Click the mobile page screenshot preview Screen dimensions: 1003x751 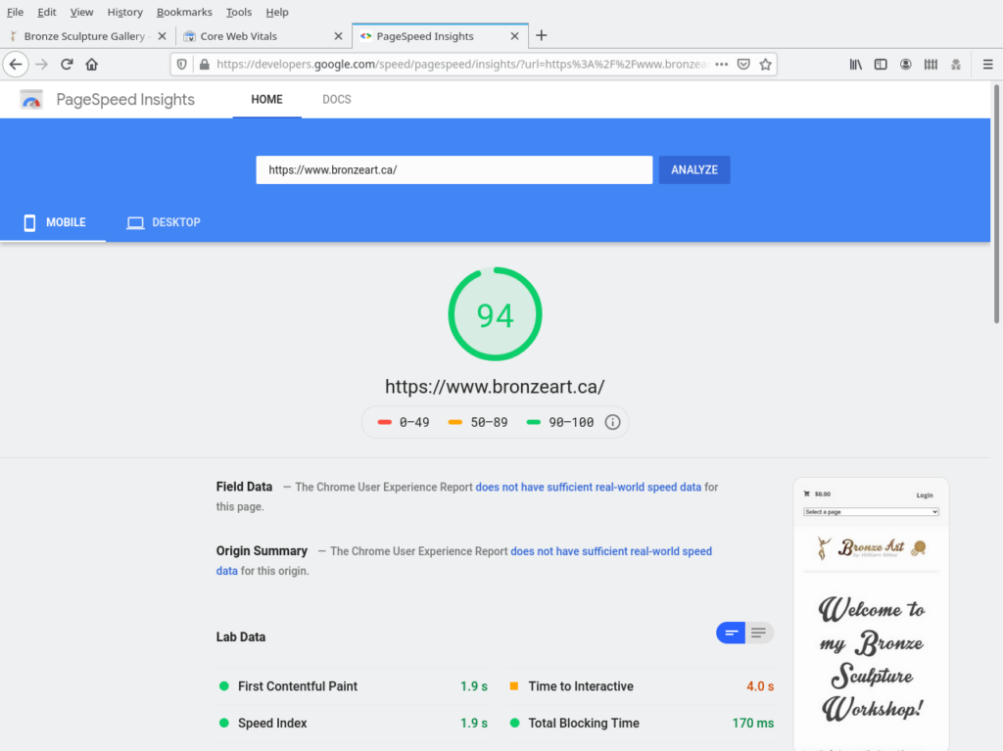[871, 614]
